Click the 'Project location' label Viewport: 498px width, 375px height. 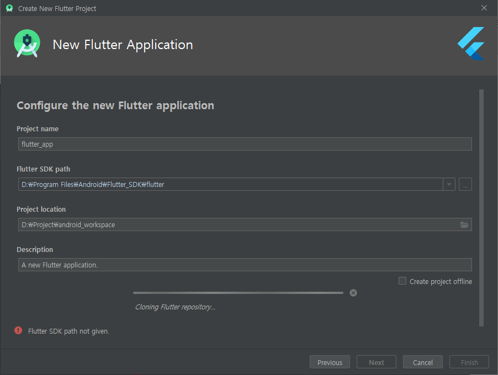(x=41, y=210)
